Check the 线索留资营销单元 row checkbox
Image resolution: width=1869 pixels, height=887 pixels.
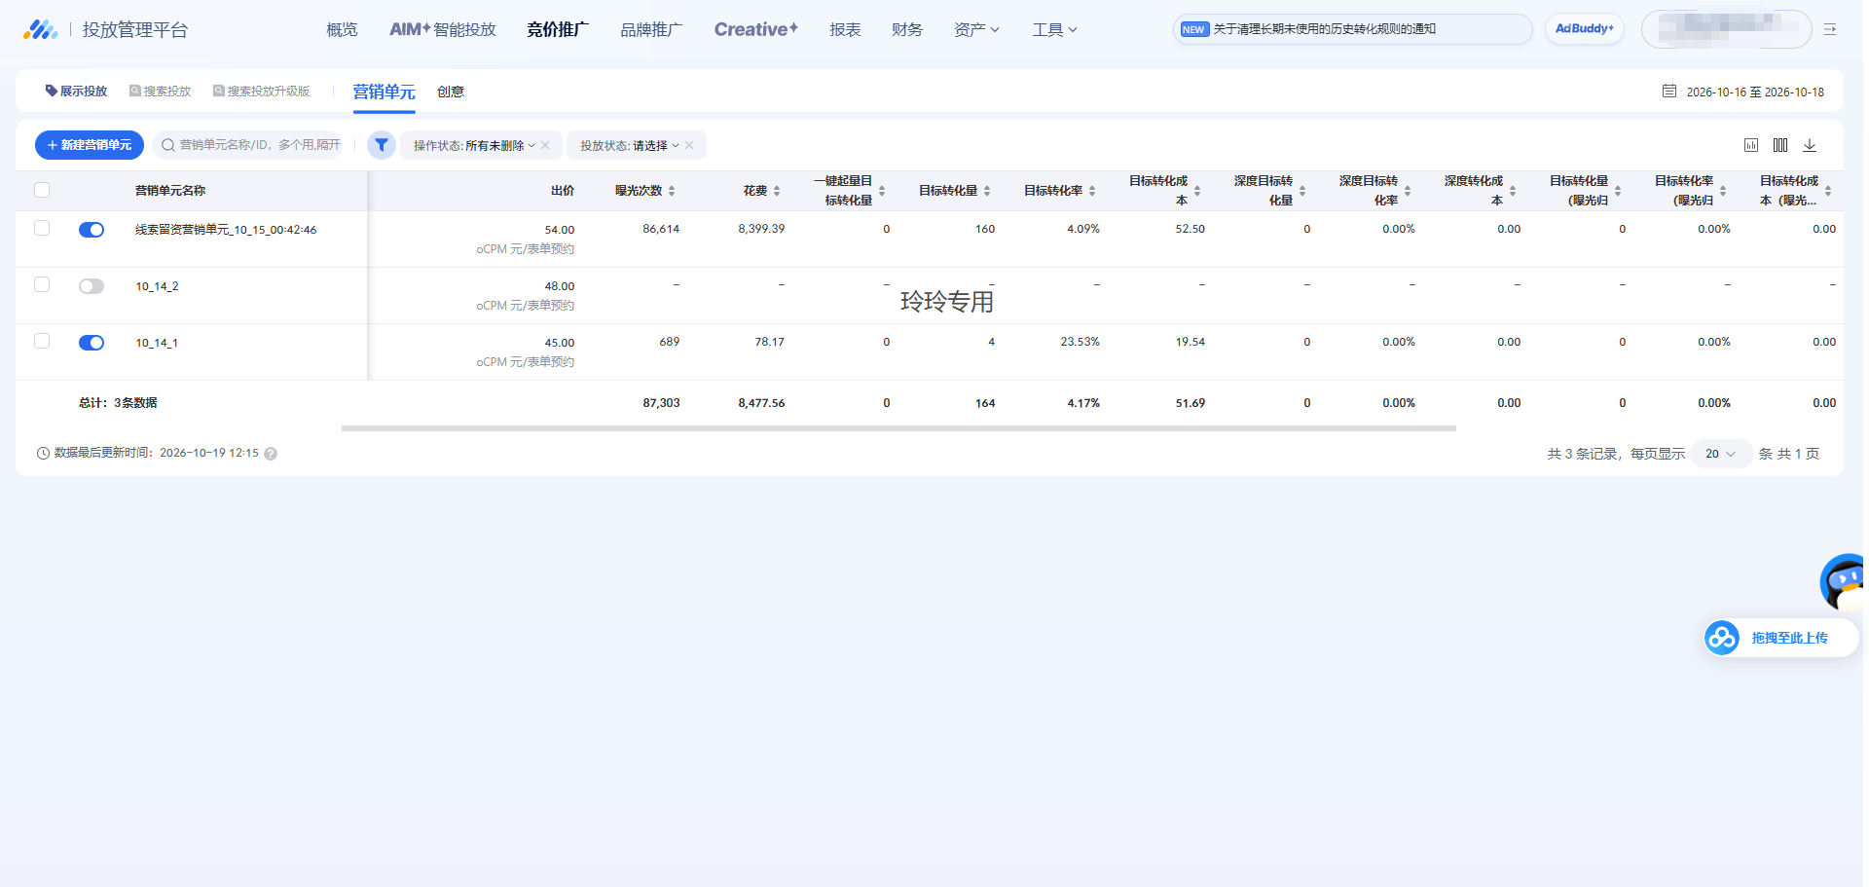pyautogui.click(x=42, y=228)
